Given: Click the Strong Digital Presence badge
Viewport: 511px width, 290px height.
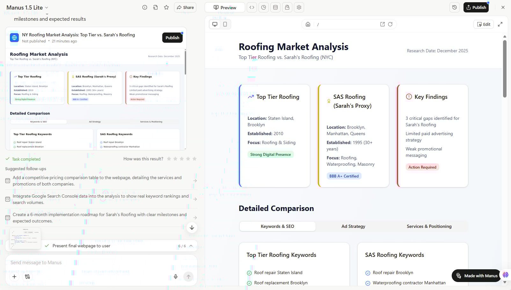Looking at the screenshot, I should pos(271,155).
